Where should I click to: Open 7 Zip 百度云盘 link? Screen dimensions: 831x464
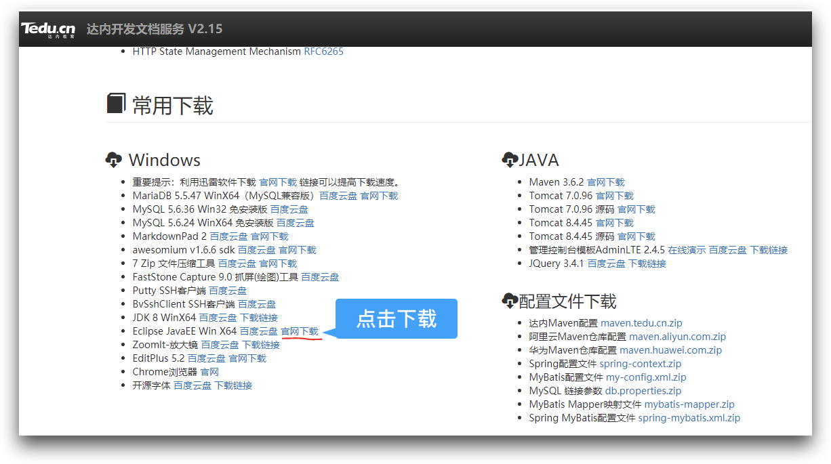pos(237,263)
